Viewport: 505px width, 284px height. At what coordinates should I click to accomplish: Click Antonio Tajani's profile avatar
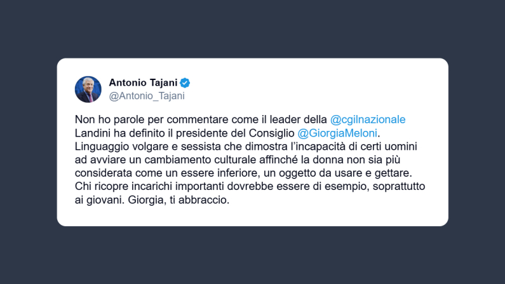pyautogui.click(x=88, y=89)
